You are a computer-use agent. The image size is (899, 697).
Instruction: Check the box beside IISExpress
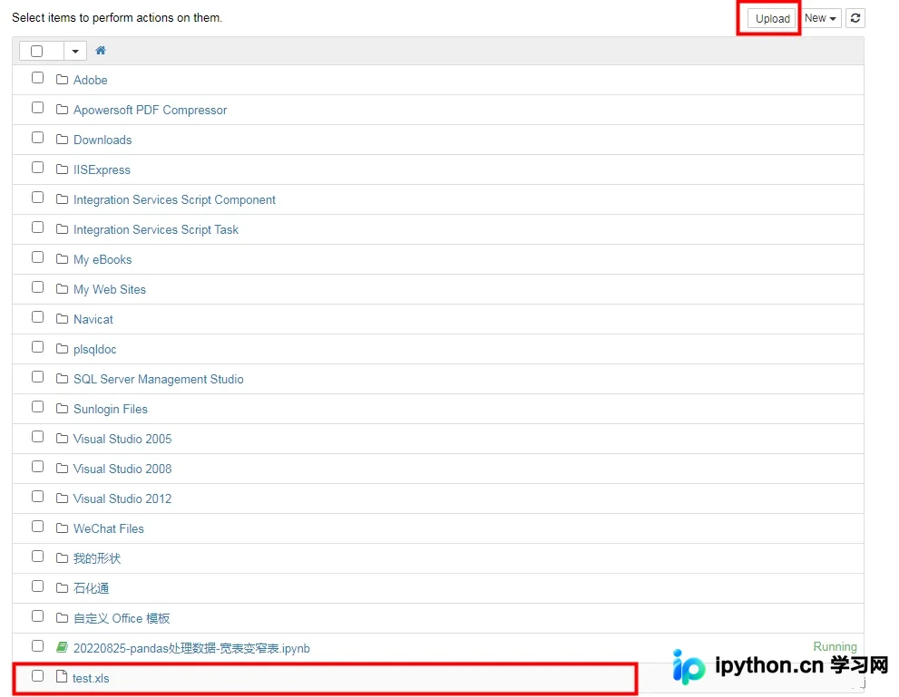pos(38,168)
